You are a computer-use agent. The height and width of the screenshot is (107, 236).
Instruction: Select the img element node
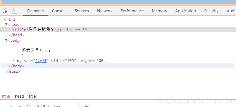click(60, 61)
